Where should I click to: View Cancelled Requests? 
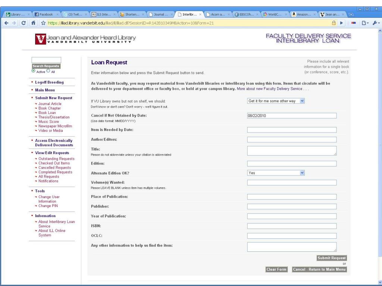pyautogui.click(x=54, y=168)
